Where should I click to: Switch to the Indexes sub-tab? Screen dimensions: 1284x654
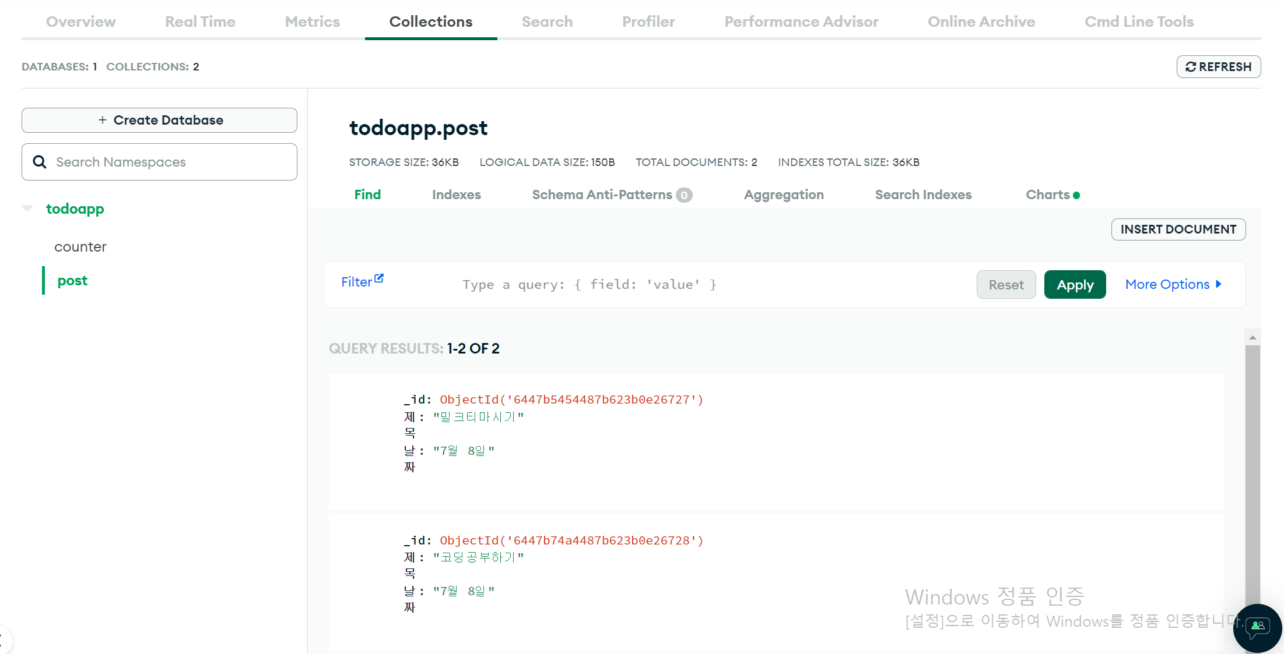pyautogui.click(x=457, y=195)
